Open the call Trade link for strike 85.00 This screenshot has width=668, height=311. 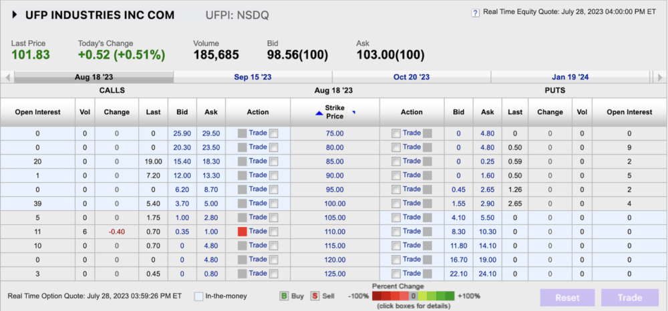[258, 161]
